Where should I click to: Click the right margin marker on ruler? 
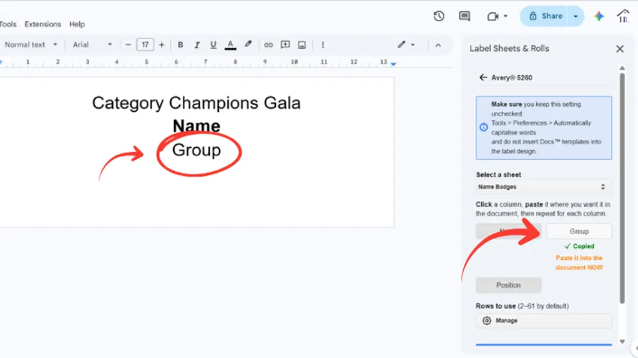click(x=393, y=64)
